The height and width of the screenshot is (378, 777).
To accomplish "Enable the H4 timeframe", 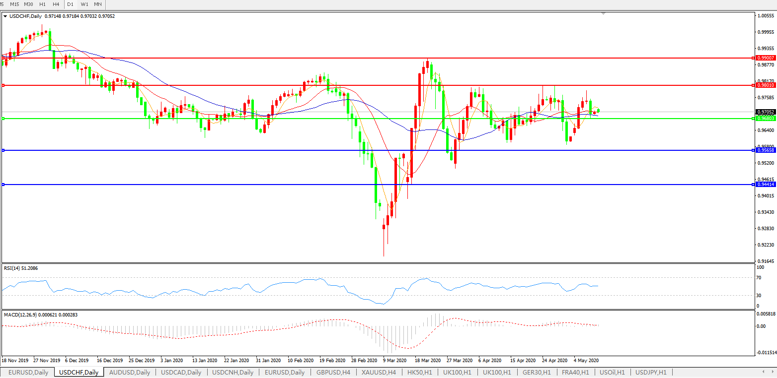I will click(56, 4).
